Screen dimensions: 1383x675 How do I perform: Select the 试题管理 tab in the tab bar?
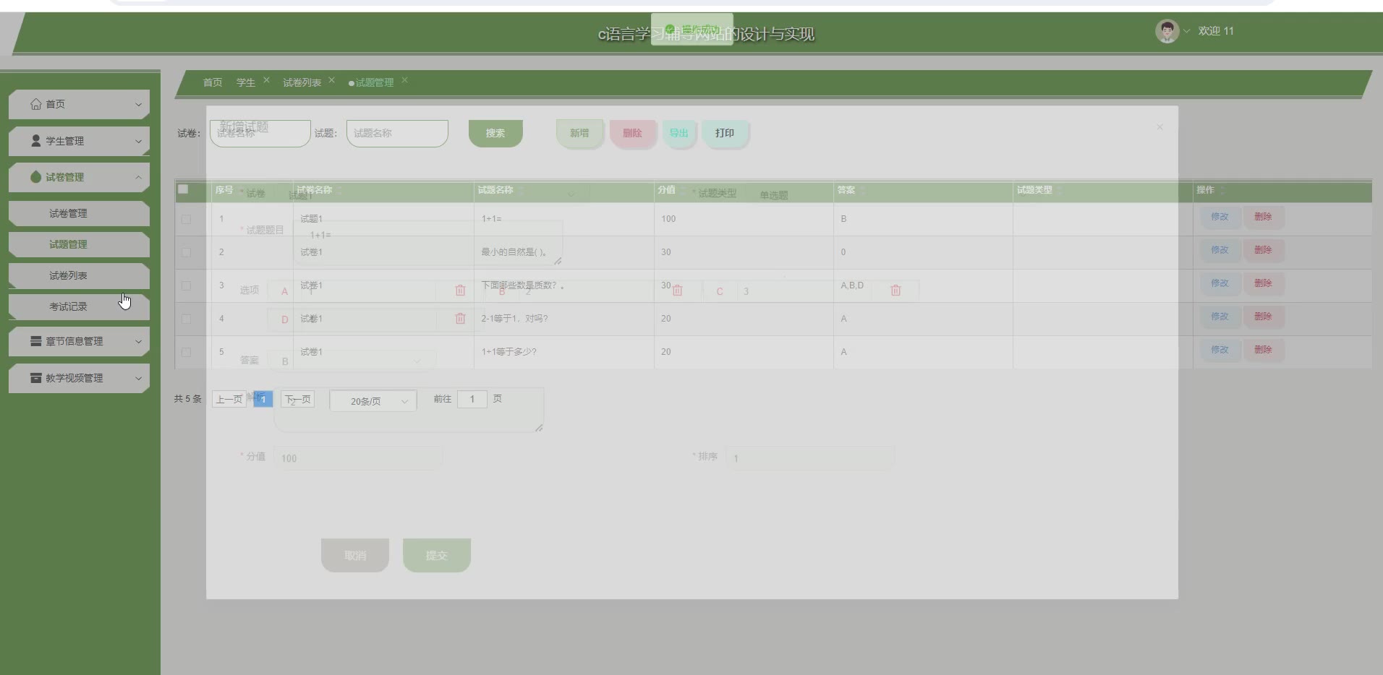click(375, 82)
